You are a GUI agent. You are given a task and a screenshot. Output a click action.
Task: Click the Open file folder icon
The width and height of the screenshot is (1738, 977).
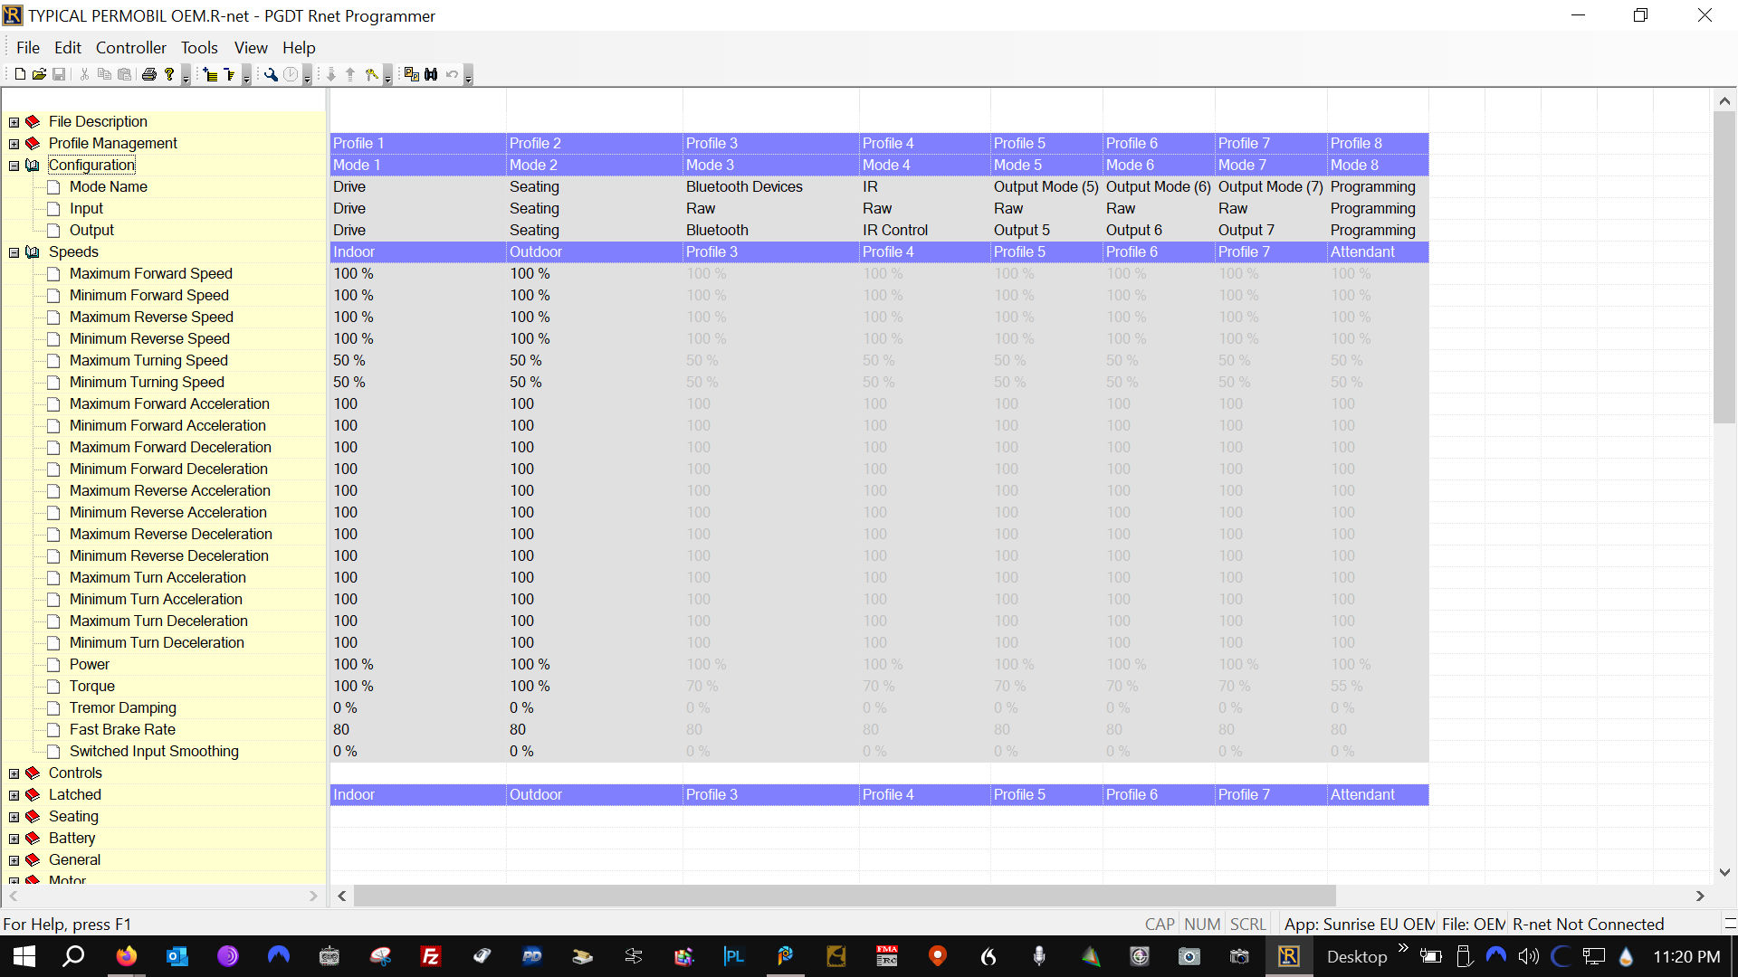click(39, 74)
